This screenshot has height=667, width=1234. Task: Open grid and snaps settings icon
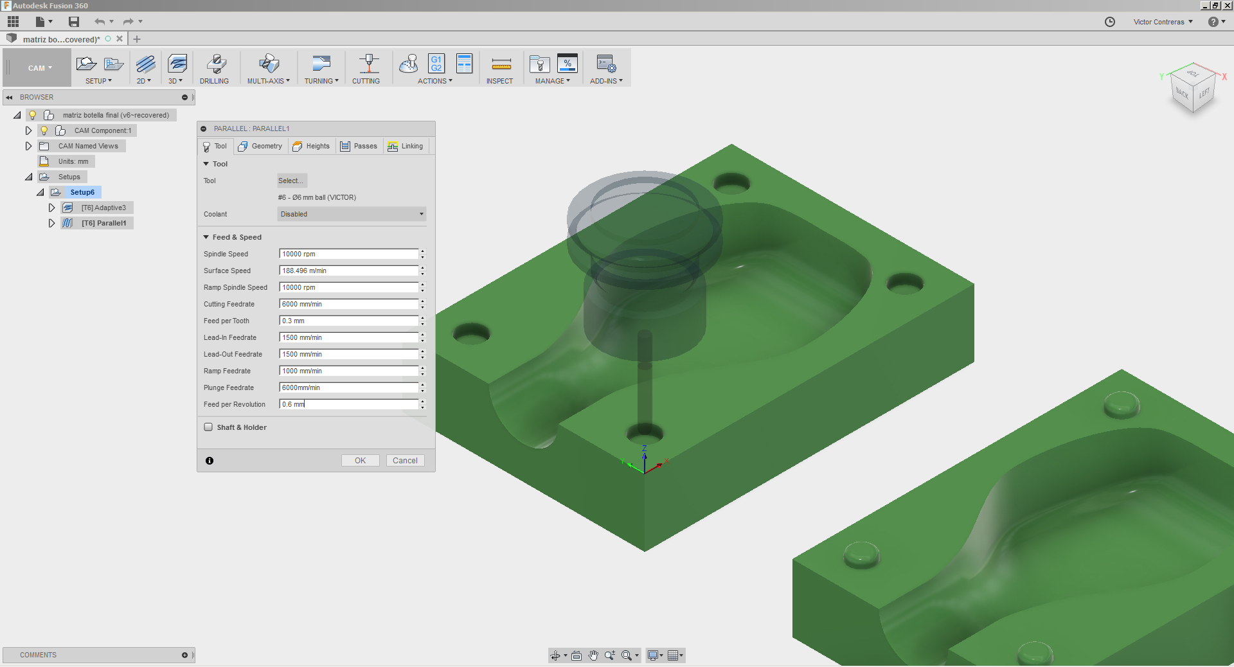[x=673, y=655]
